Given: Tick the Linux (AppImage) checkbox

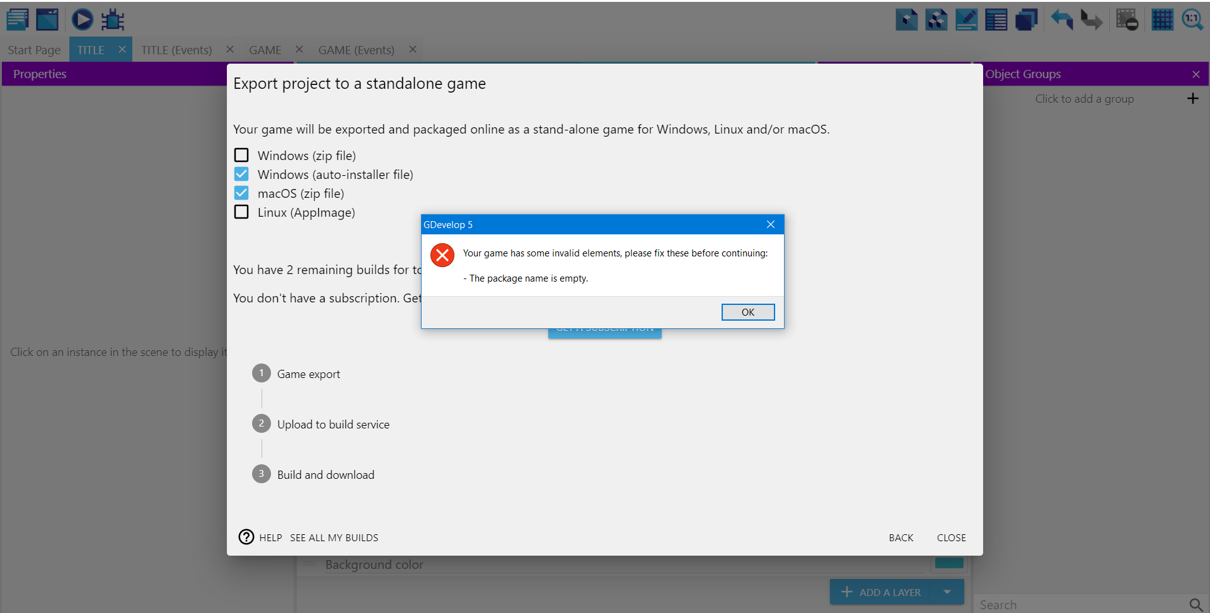Looking at the screenshot, I should pyautogui.click(x=241, y=212).
